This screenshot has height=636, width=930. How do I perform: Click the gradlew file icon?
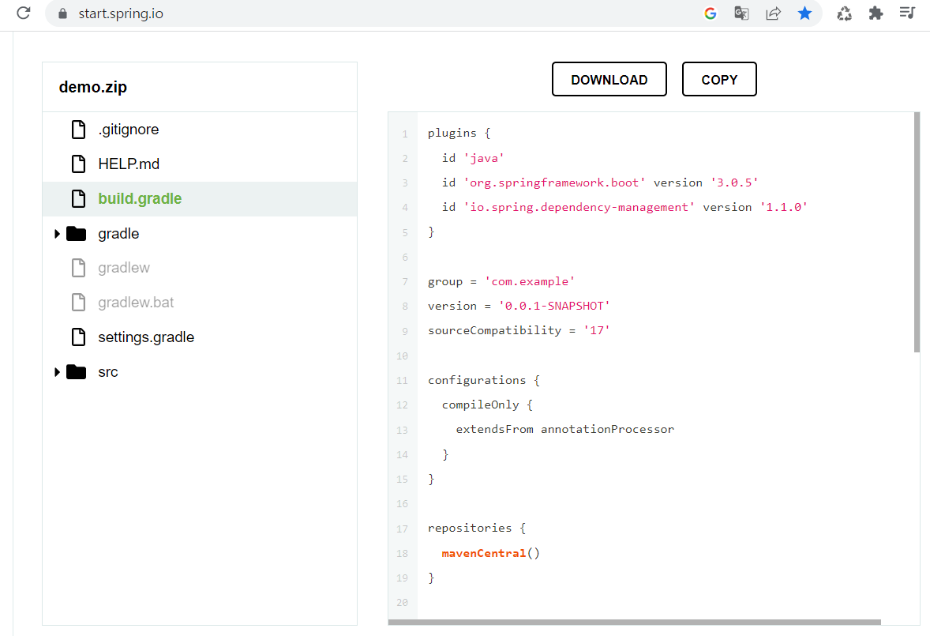[x=78, y=268]
